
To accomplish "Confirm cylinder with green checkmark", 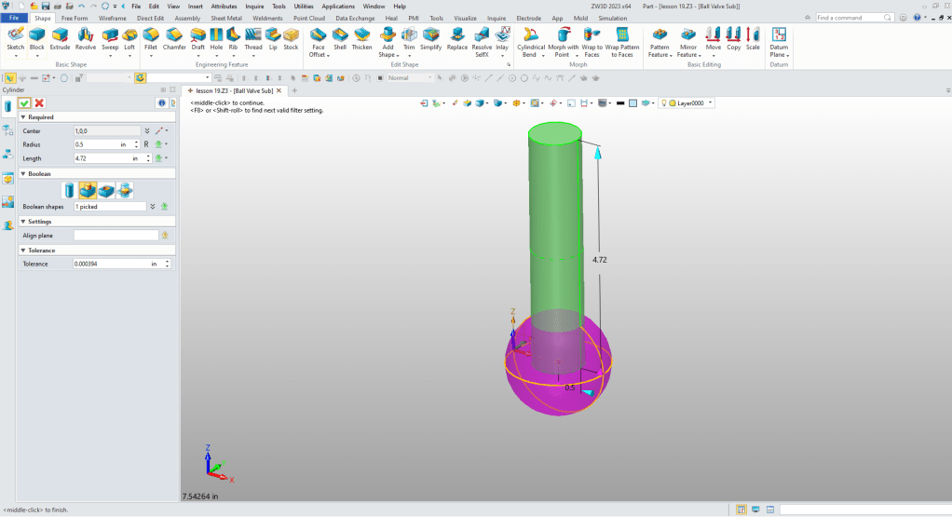I will point(24,102).
